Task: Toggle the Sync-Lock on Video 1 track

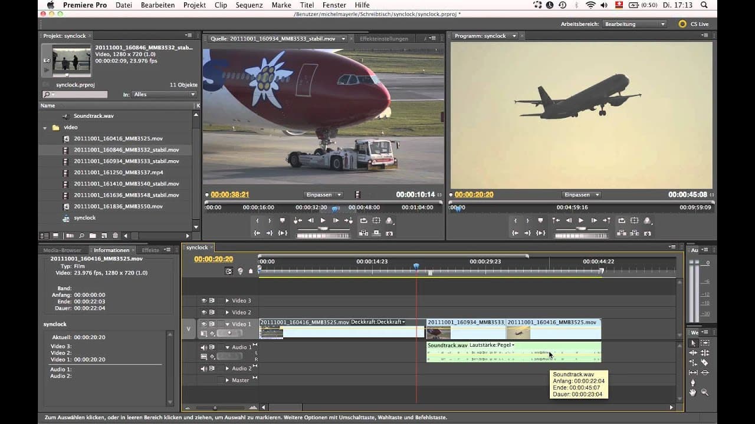Action: (212, 324)
